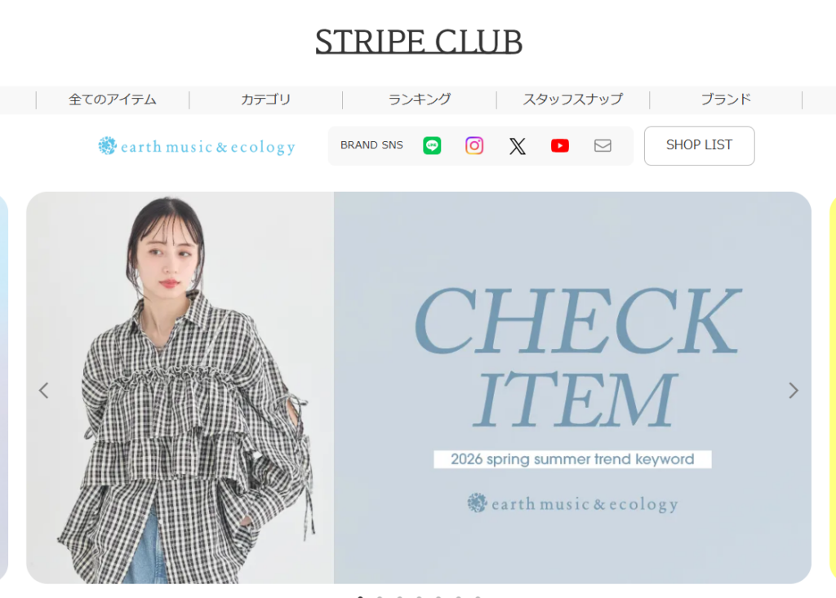Select the first carousel pagination dot

point(360,597)
